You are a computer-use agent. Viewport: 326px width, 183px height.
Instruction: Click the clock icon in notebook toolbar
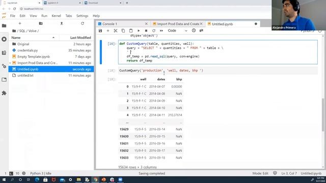(194, 30)
